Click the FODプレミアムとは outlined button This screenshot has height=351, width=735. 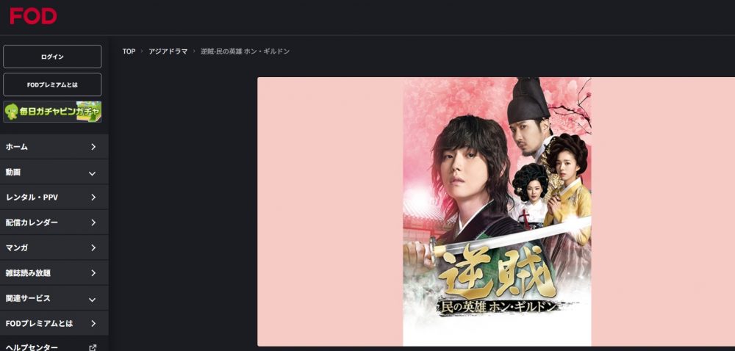52,84
